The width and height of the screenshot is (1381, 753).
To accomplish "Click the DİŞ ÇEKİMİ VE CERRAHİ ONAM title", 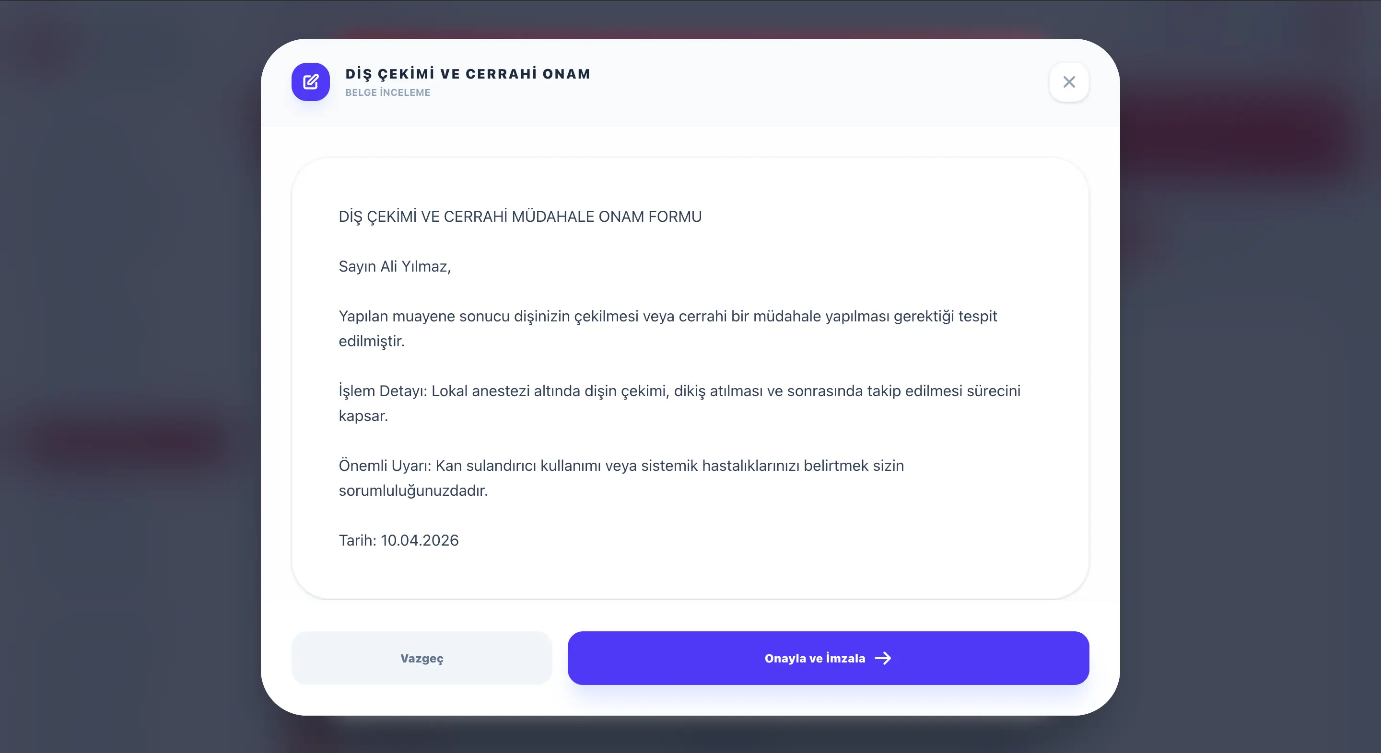I will coord(468,74).
